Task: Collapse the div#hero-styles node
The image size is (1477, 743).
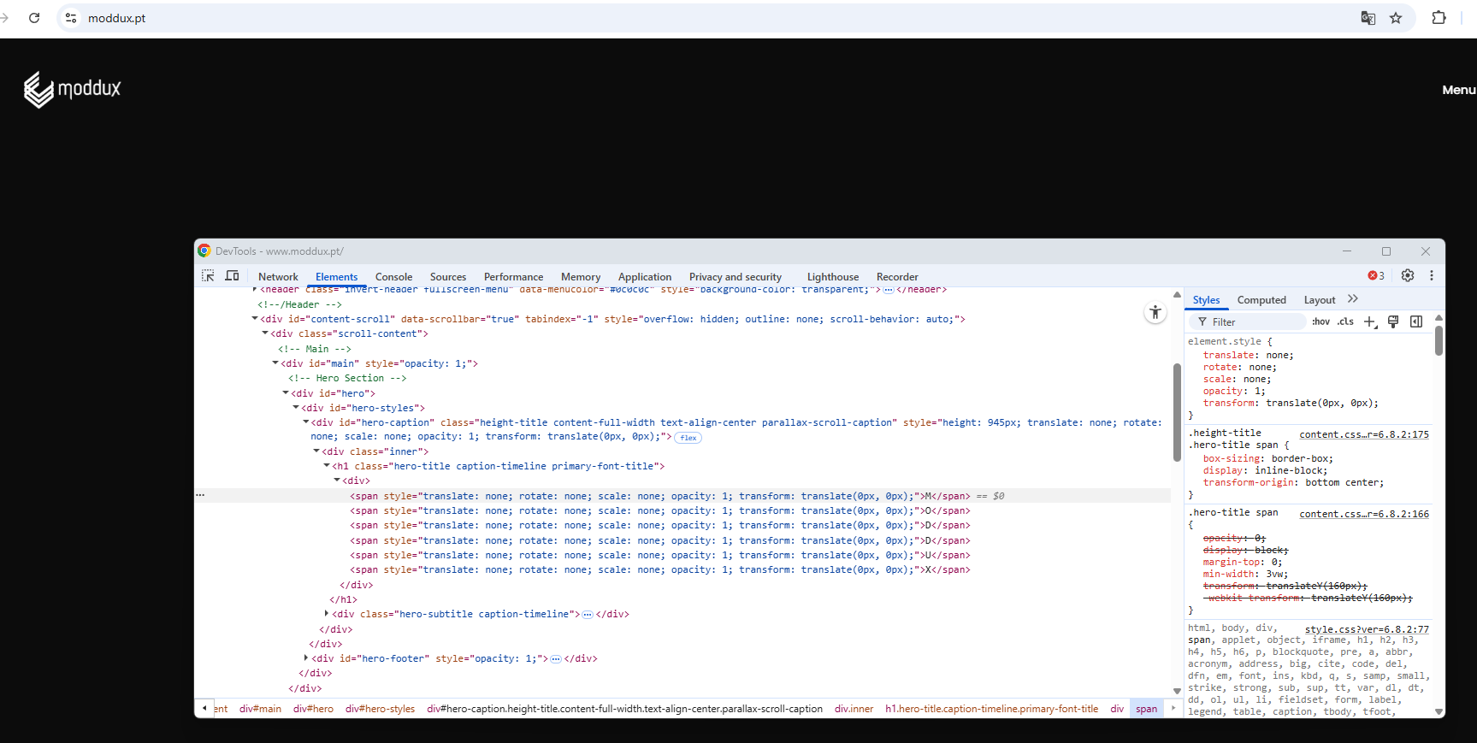Action: click(x=296, y=408)
